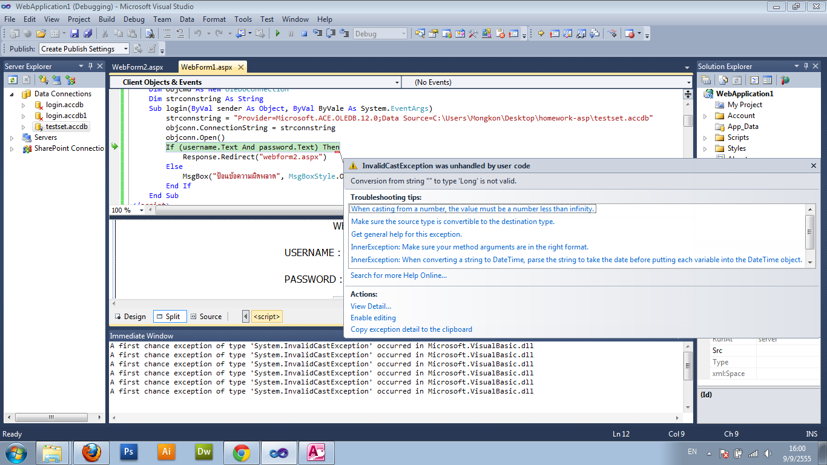The width and height of the screenshot is (827, 465).
Task: Click Show All Files icon in Solution Explorer
Action: click(x=723, y=79)
